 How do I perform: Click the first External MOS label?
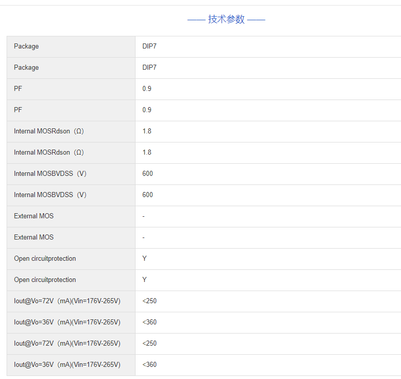pyautogui.click(x=33, y=216)
